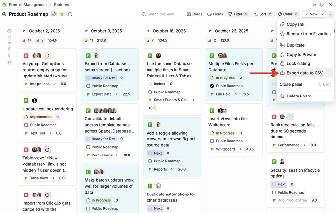The image size is (336, 213).
Task: Click the green F badge on Update text-box rendering card
Action: click(26, 100)
